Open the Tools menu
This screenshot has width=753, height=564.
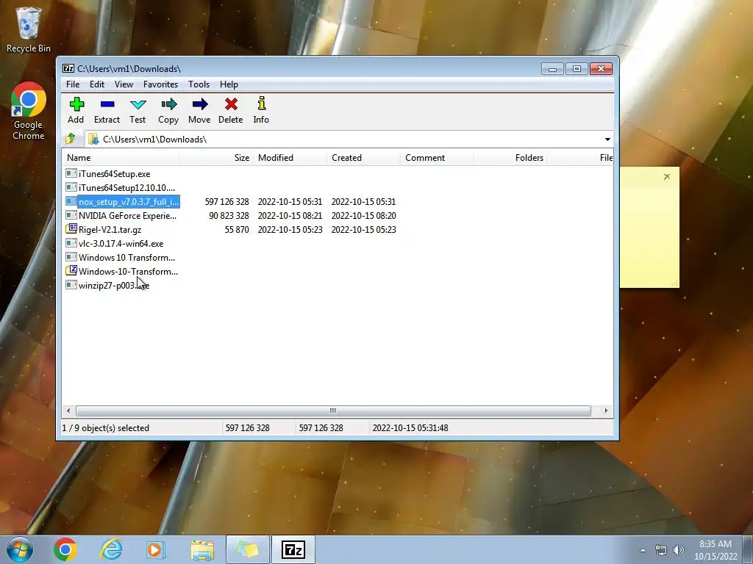(199, 84)
